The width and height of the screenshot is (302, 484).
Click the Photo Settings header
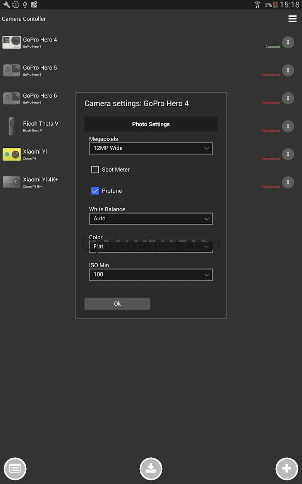point(151,124)
